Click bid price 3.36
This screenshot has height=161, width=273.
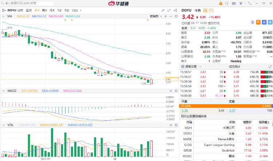(x=185, y=111)
